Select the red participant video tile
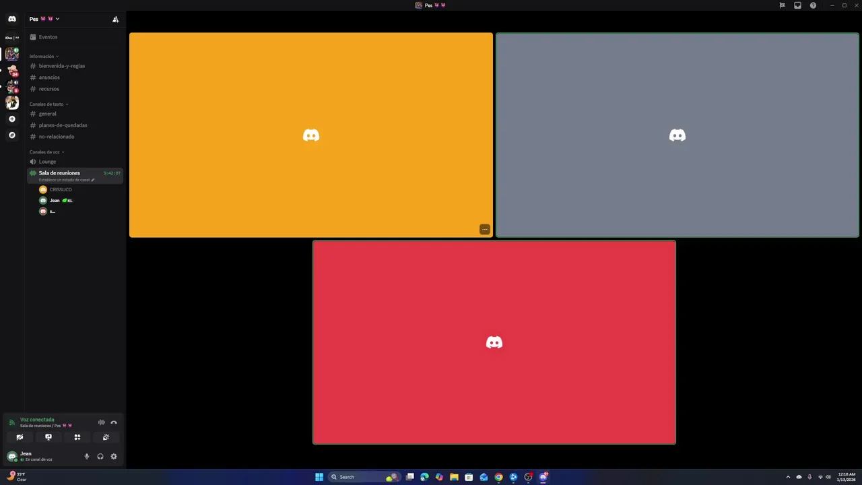The height and width of the screenshot is (485, 862). tap(494, 342)
